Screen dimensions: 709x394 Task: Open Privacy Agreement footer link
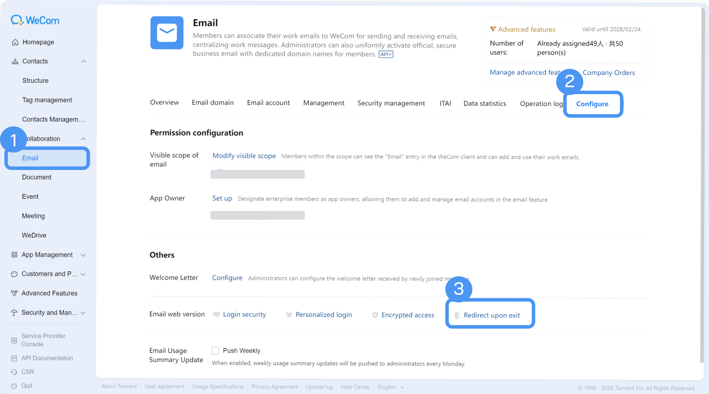coord(275,387)
